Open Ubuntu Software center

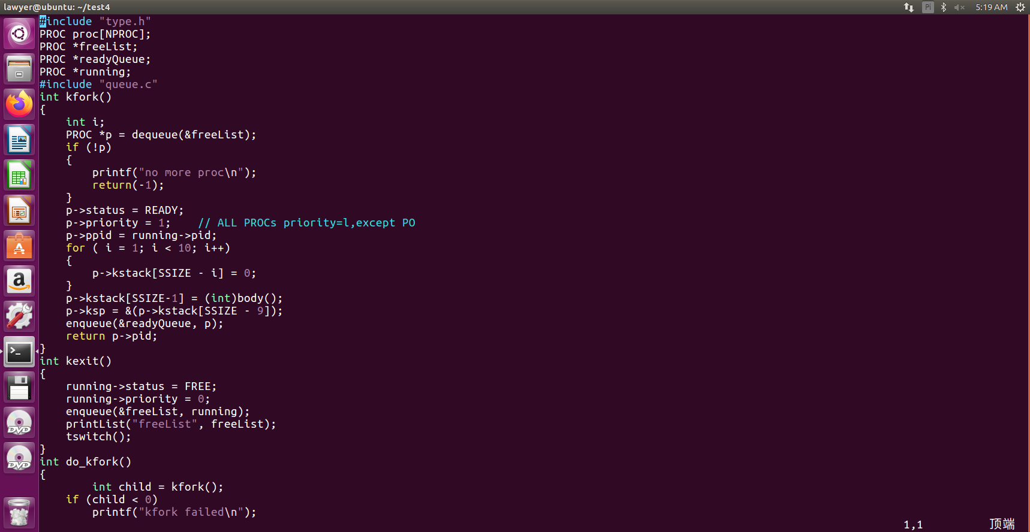click(x=19, y=246)
